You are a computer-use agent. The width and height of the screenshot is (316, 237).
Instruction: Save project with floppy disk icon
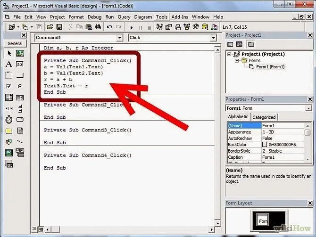59,27
